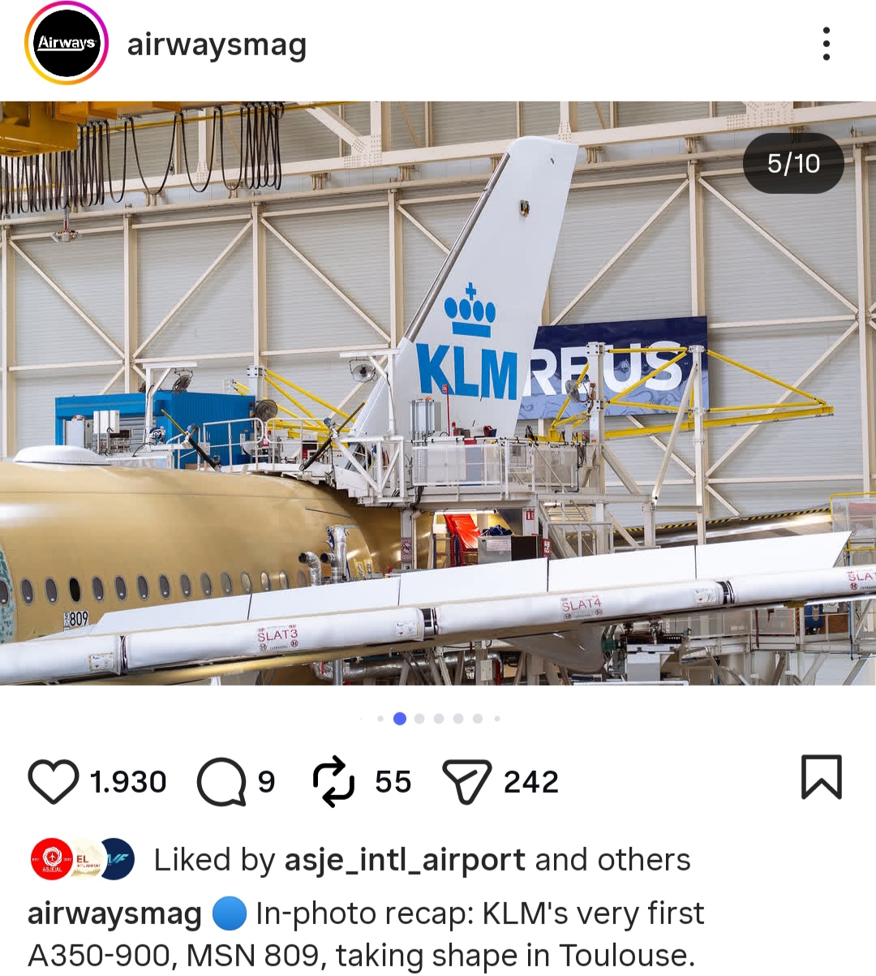
Task: Open the Airways profile picture story
Action: 67,44
